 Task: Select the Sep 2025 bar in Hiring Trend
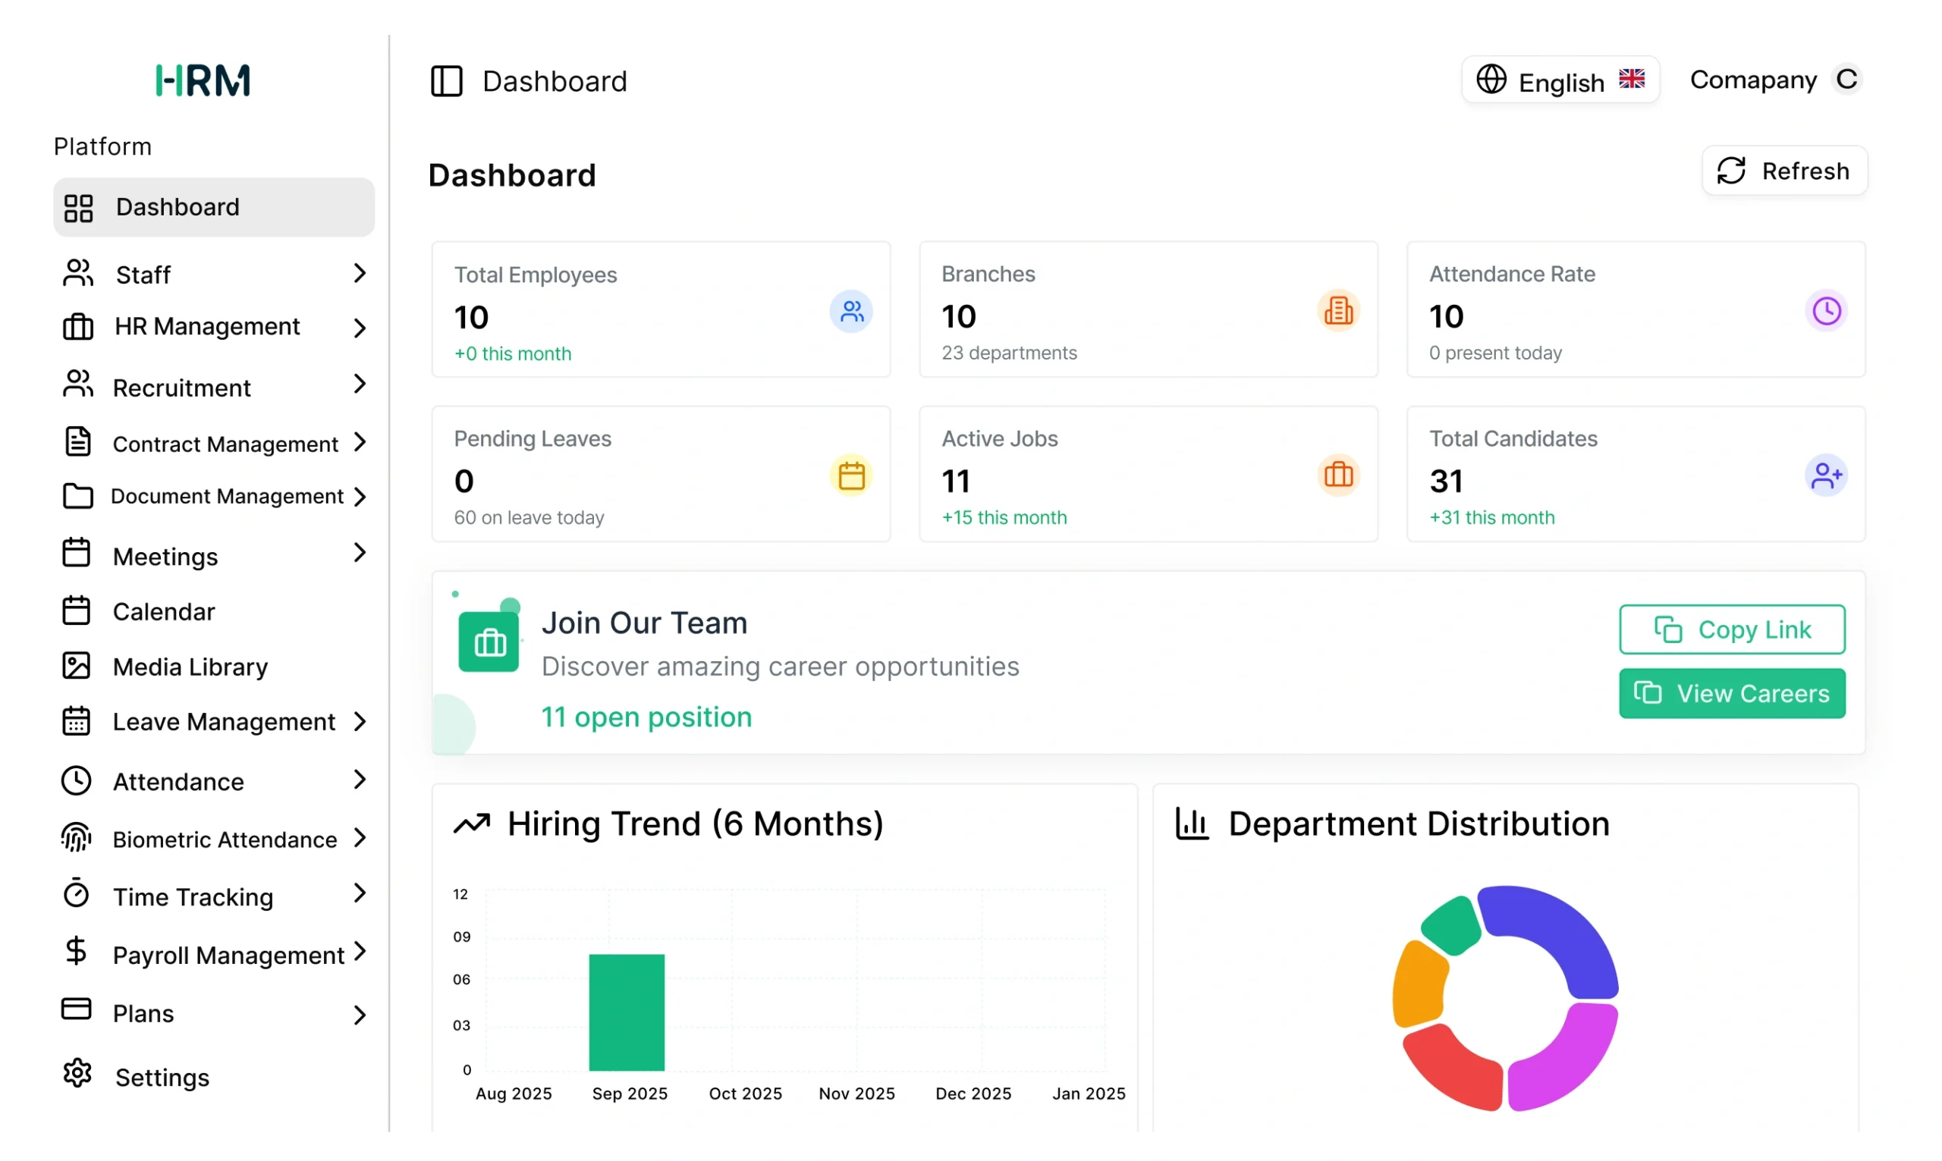[627, 1012]
